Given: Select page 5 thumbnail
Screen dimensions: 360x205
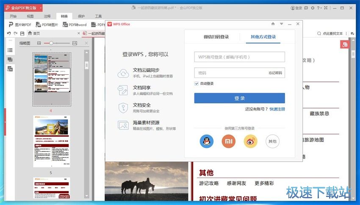Looking at the screenshot, I should coord(52,141).
